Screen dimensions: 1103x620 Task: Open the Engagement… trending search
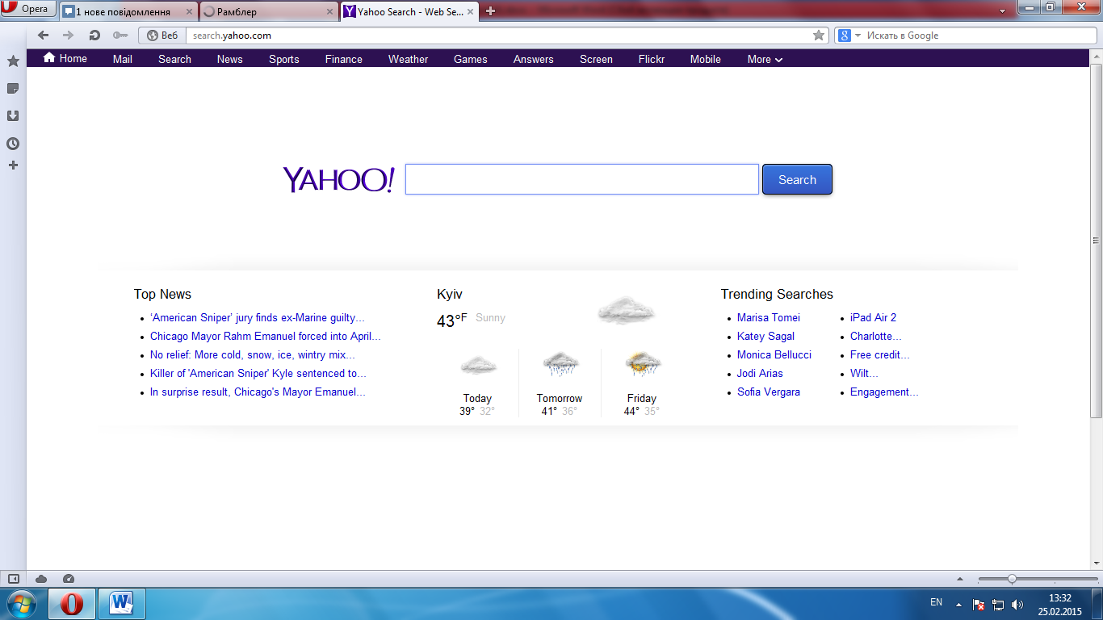[884, 392]
